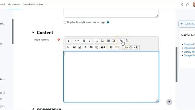This screenshot has width=195, height=110.
Task: Insert an emoji from the picker
Action: 68,47
